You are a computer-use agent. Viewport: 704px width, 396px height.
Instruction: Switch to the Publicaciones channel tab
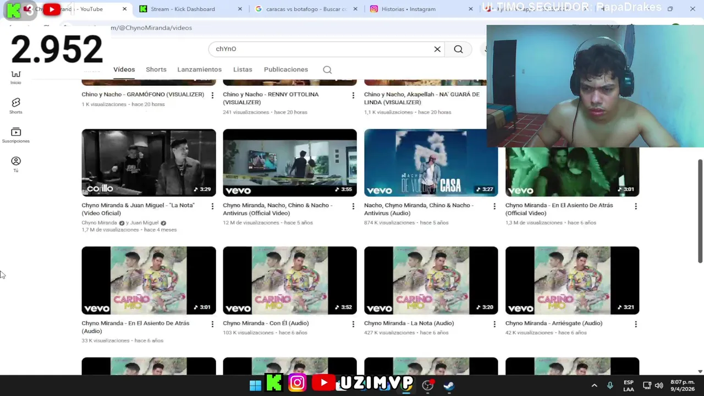[x=286, y=70]
